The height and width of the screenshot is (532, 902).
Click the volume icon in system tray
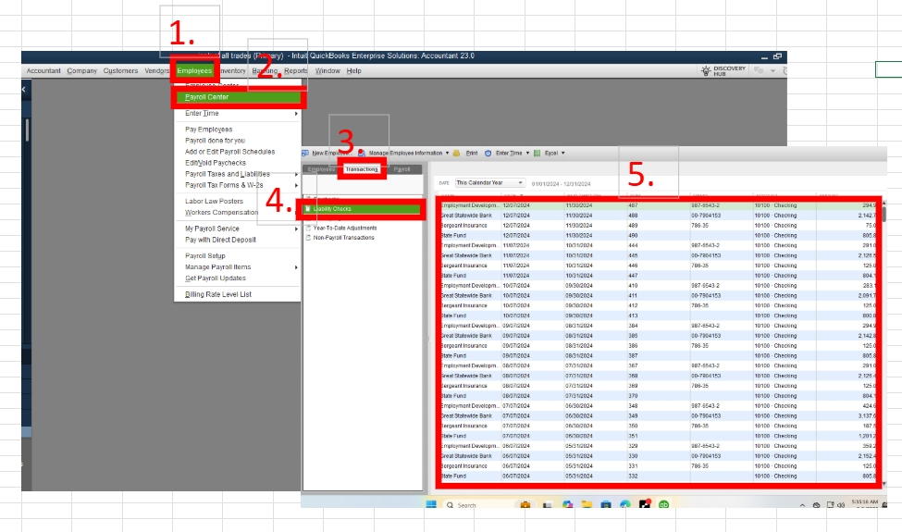[x=841, y=505]
